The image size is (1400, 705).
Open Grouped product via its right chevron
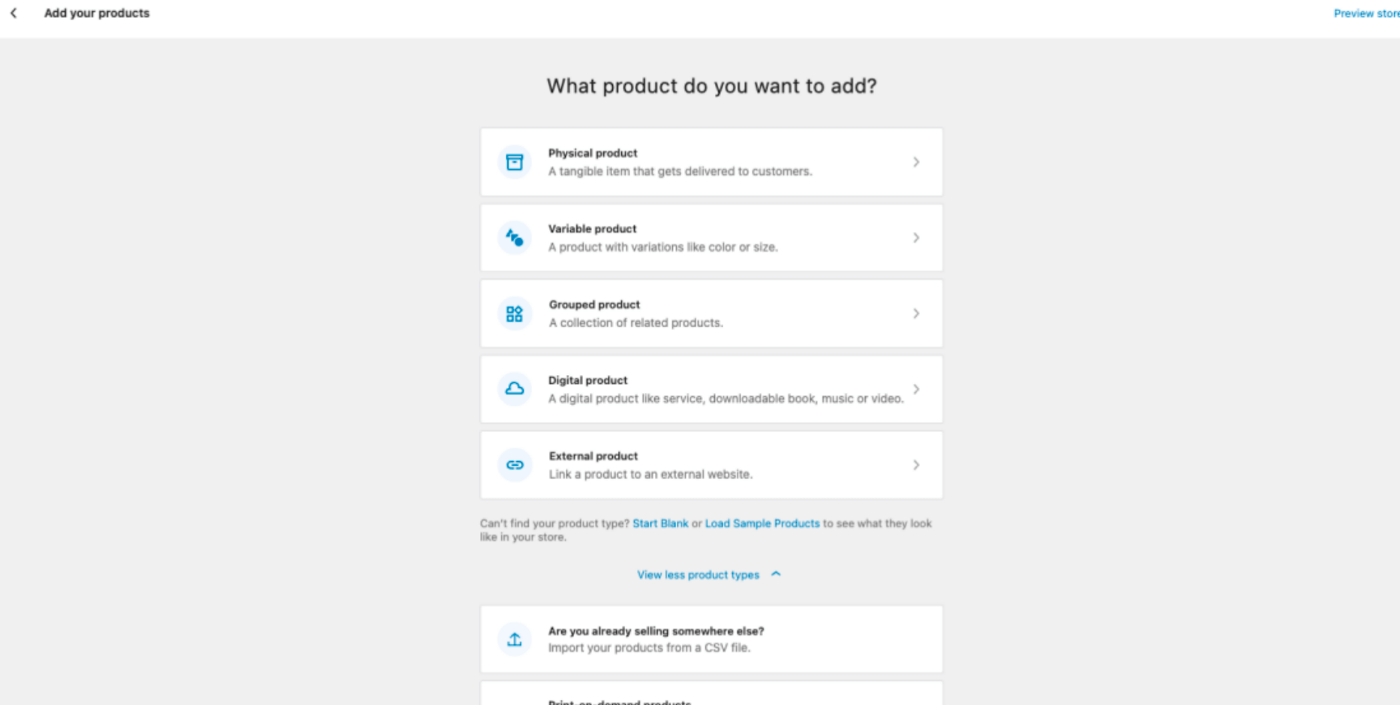tap(916, 313)
